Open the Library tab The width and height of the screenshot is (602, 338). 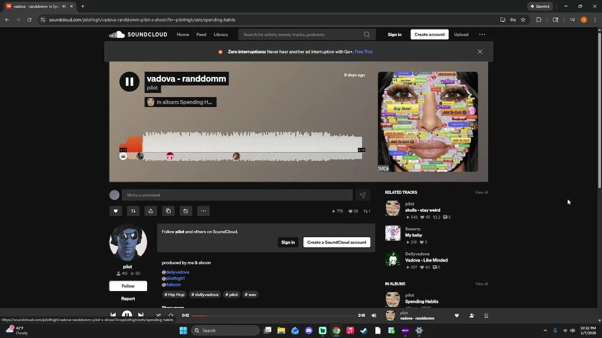click(x=221, y=34)
